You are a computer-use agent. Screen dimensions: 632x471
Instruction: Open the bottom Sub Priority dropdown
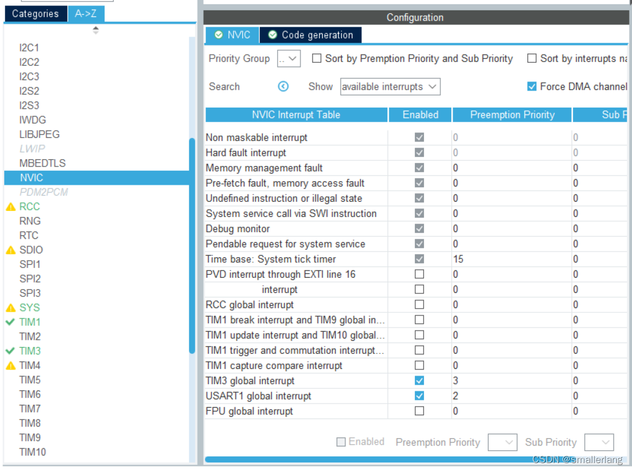pyautogui.click(x=599, y=442)
